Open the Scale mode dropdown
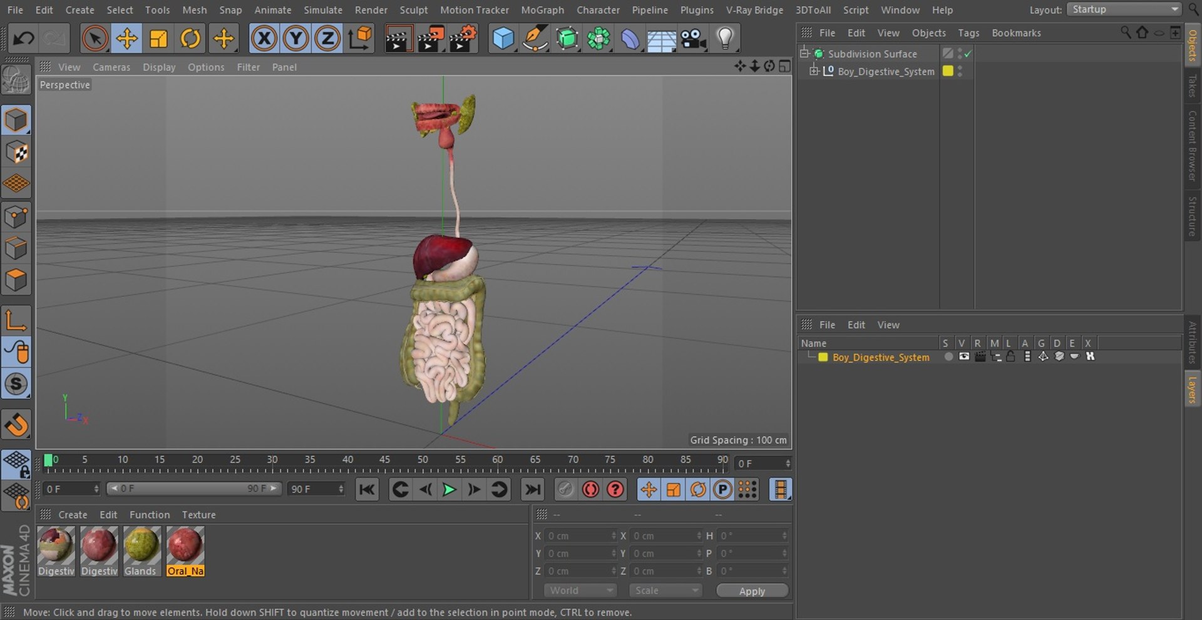The height and width of the screenshot is (620, 1202). pos(665,591)
